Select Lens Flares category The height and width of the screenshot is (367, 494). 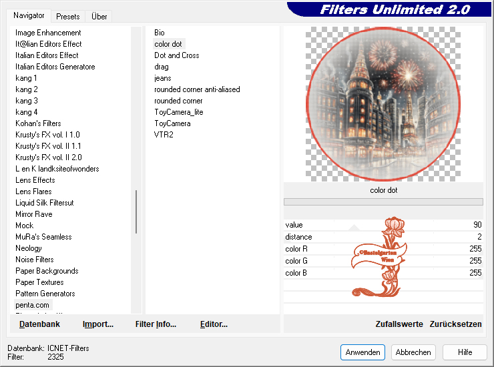pyautogui.click(x=33, y=192)
